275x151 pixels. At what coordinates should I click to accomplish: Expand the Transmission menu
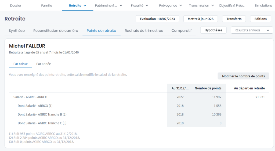click(201, 5)
